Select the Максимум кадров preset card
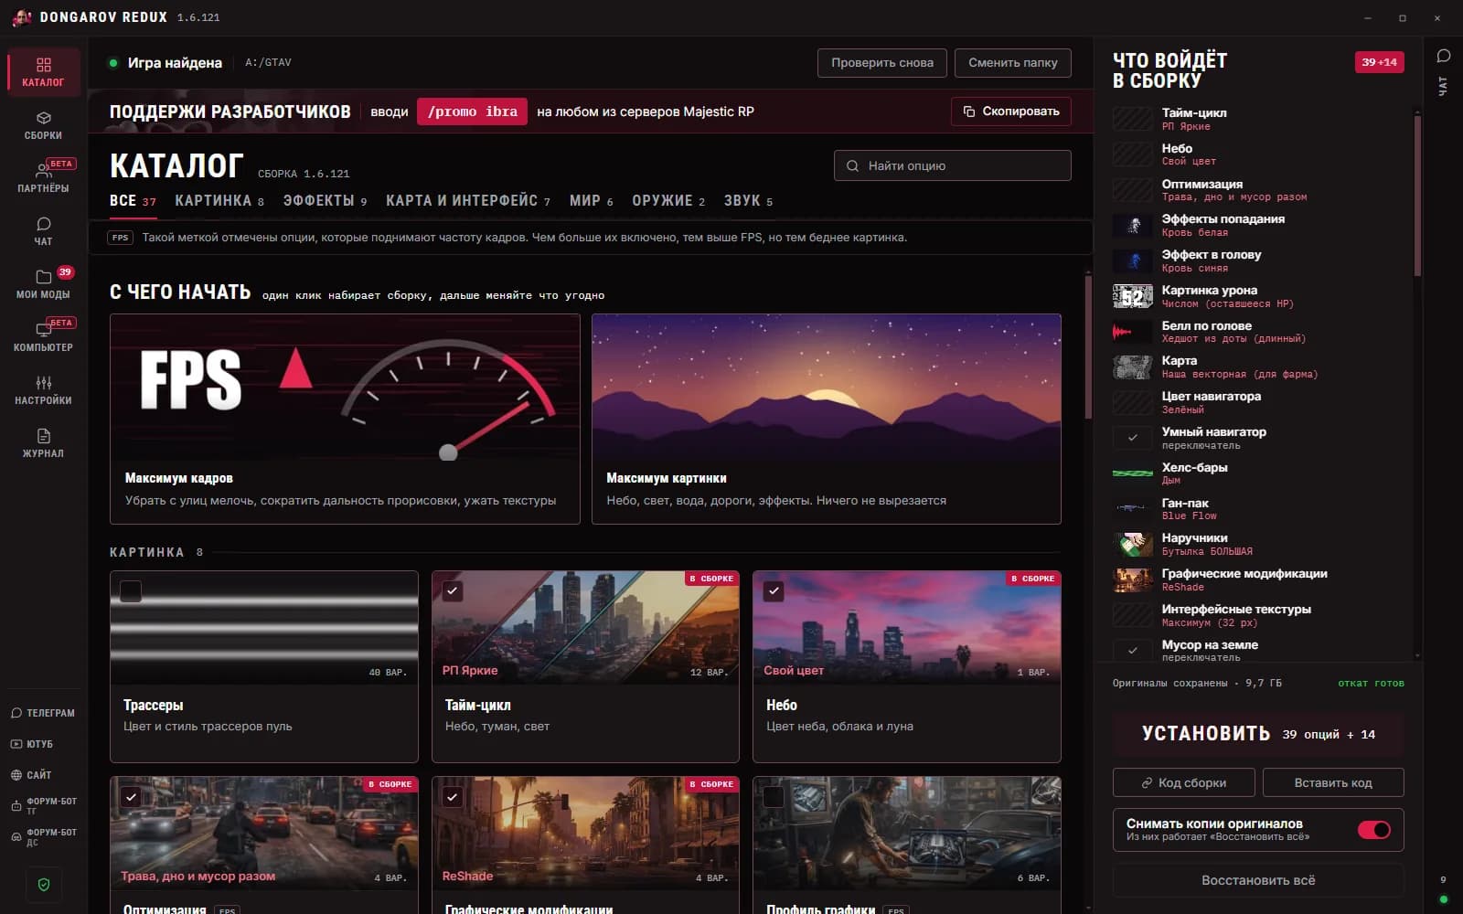The height and width of the screenshot is (914, 1463). pyautogui.click(x=345, y=419)
